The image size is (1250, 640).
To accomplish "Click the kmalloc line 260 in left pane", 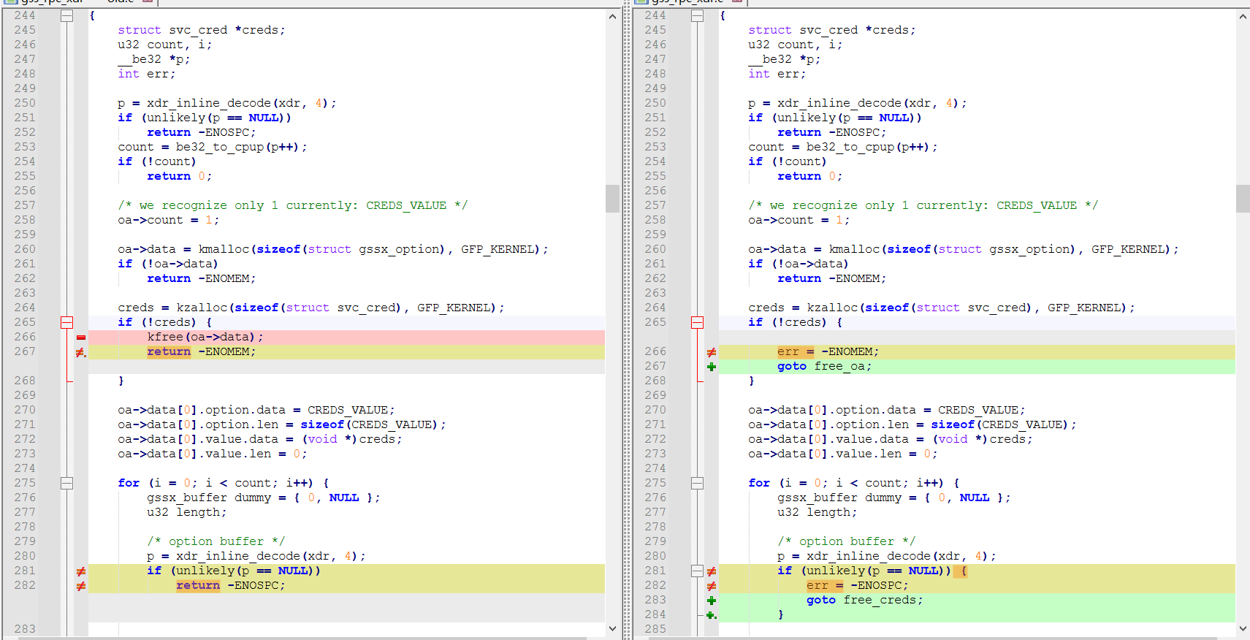I will 333,249.
